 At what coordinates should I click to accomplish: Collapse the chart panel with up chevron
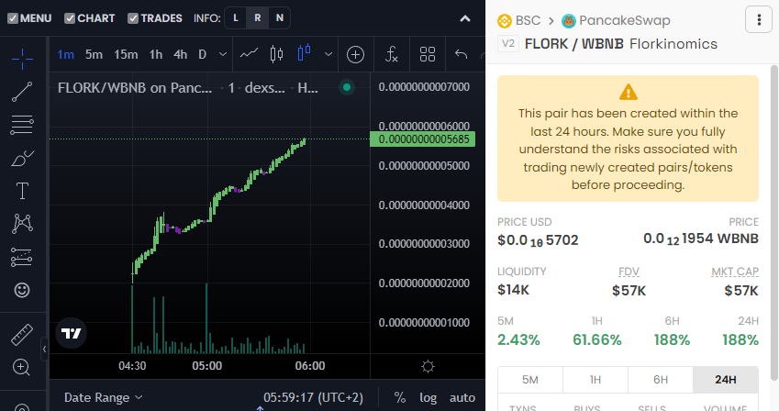[465, 19]
